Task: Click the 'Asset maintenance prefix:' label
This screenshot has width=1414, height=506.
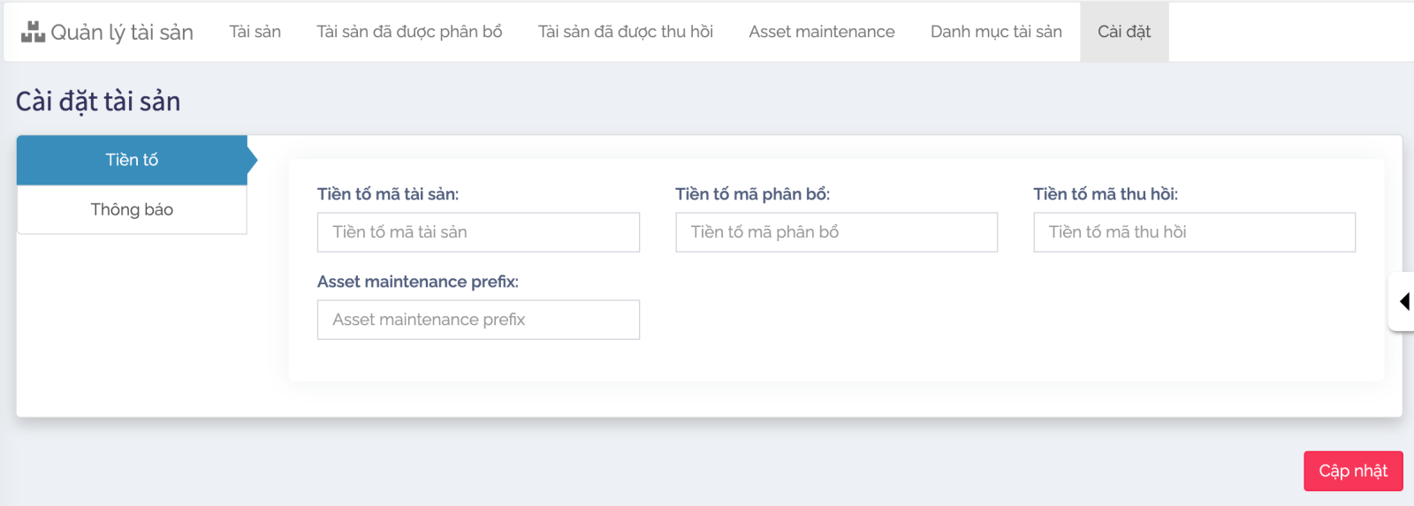Action: pos(417,282)
